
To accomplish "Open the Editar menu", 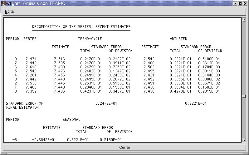I will coord(10,11).
